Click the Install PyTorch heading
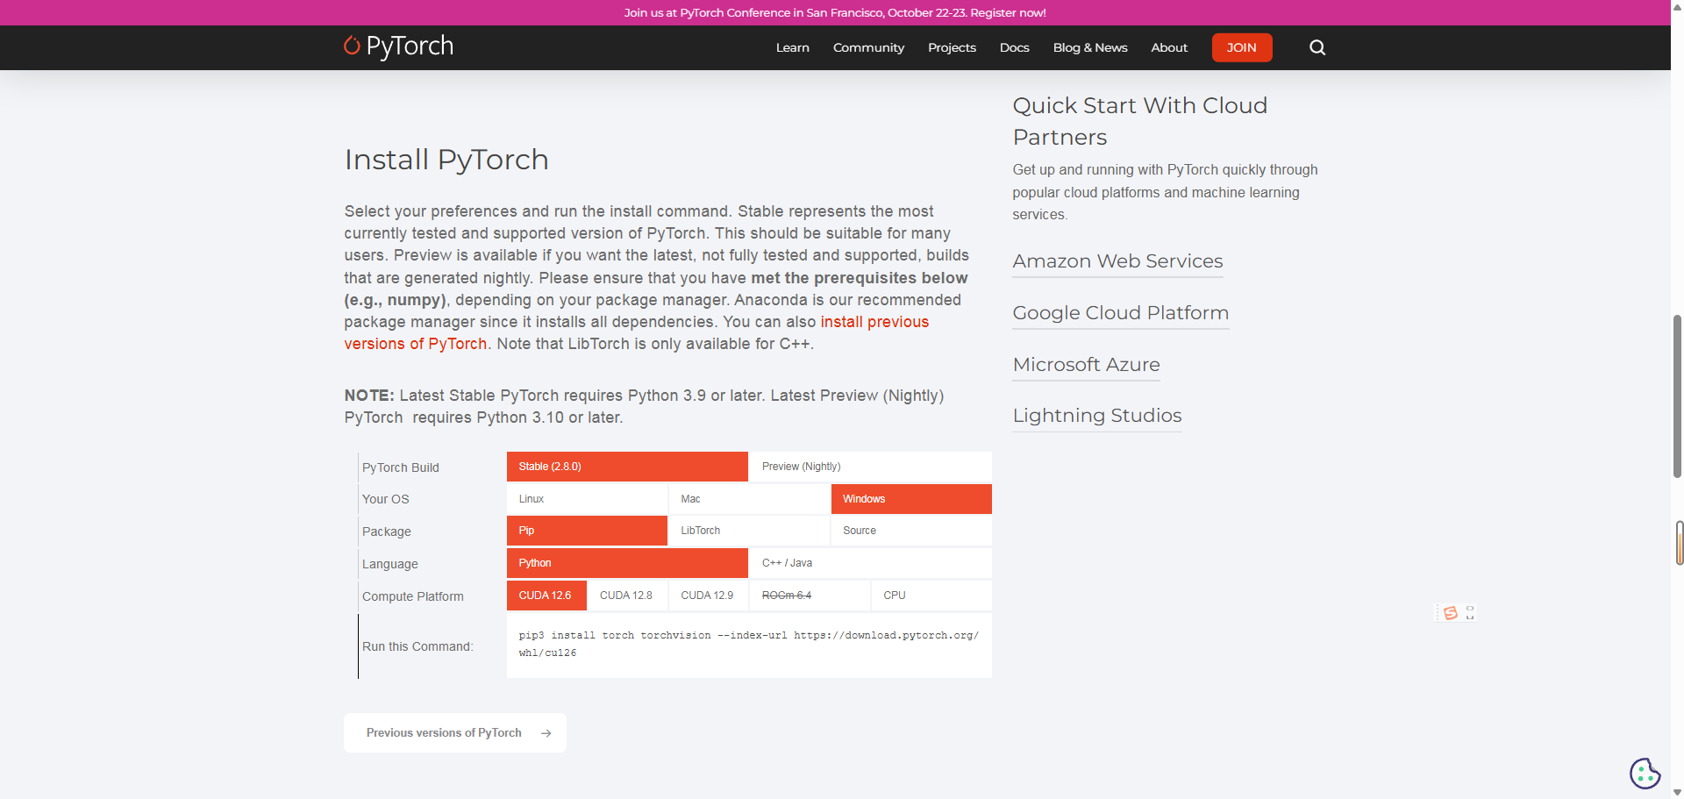1684x799 pixels. pyautogui.click(x=446, y=160)
